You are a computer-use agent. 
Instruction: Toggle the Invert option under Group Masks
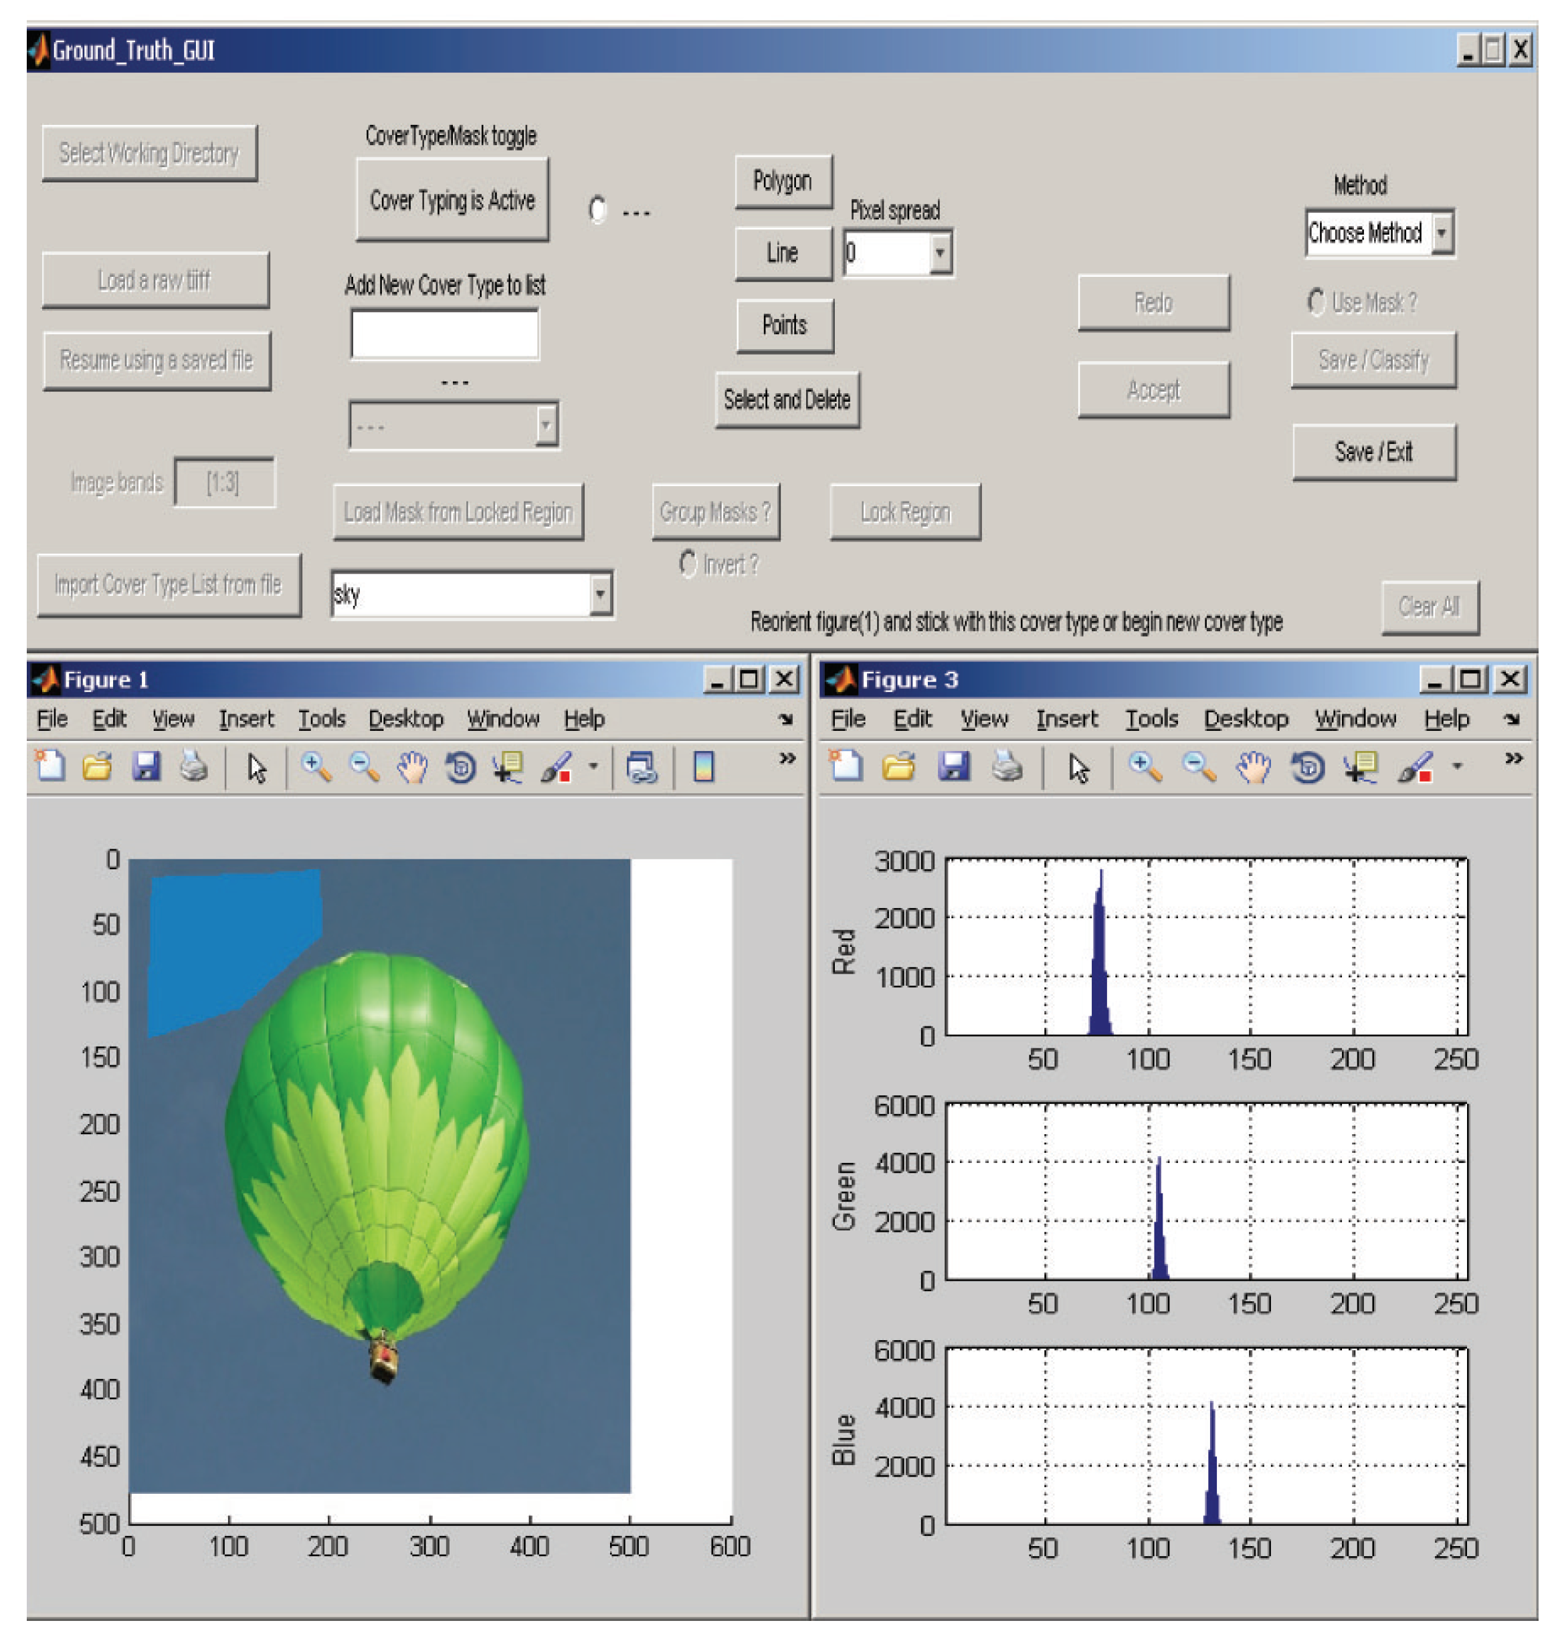pyautogui.click(x=688, y=563)
